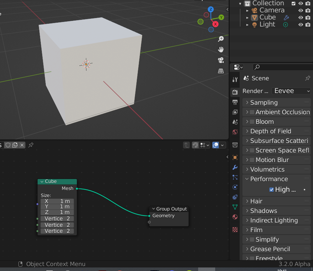Viewport: 313px width, 271px height.
Task: Expand the Film panel
Action: pyautogui.click(x=276, y=230)
